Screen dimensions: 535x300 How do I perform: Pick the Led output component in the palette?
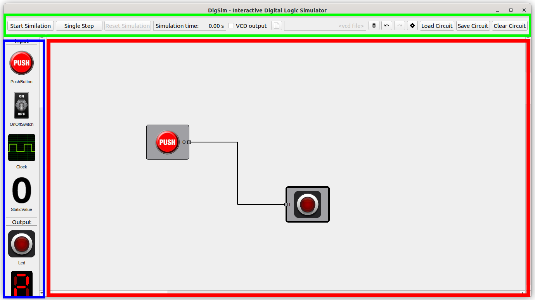tap(22, 244)
